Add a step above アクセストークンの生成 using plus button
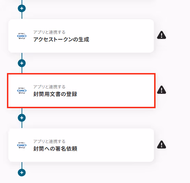 click(x=22, y=8)
